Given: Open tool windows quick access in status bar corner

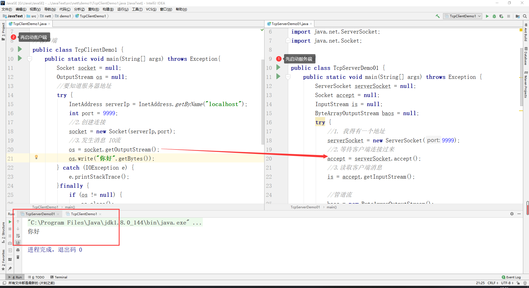Looking at the screenshot, I should pos(4,283).
